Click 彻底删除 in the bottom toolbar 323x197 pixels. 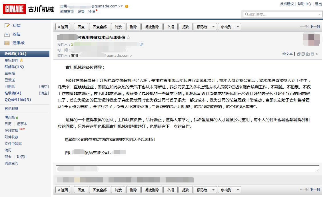(152, 190)
